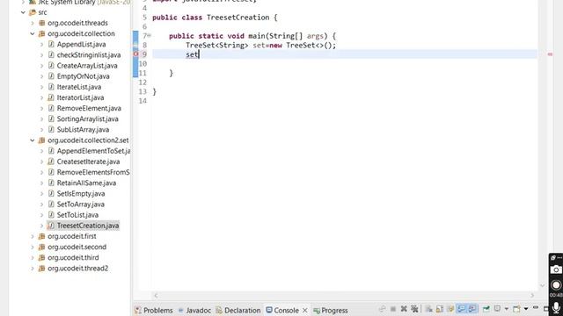Expand org.ucodeit.first package
Screen dimensions: 563x316
33,236
